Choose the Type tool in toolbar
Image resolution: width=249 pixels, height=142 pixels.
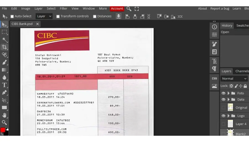(x=4, y=85)
